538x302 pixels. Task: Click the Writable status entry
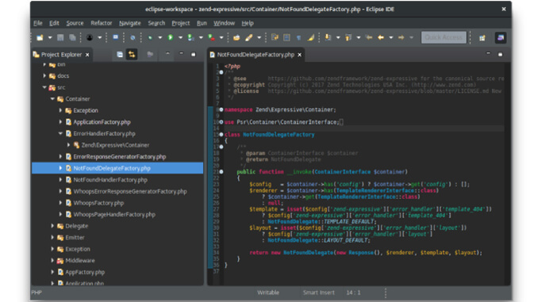click(268, 292)
